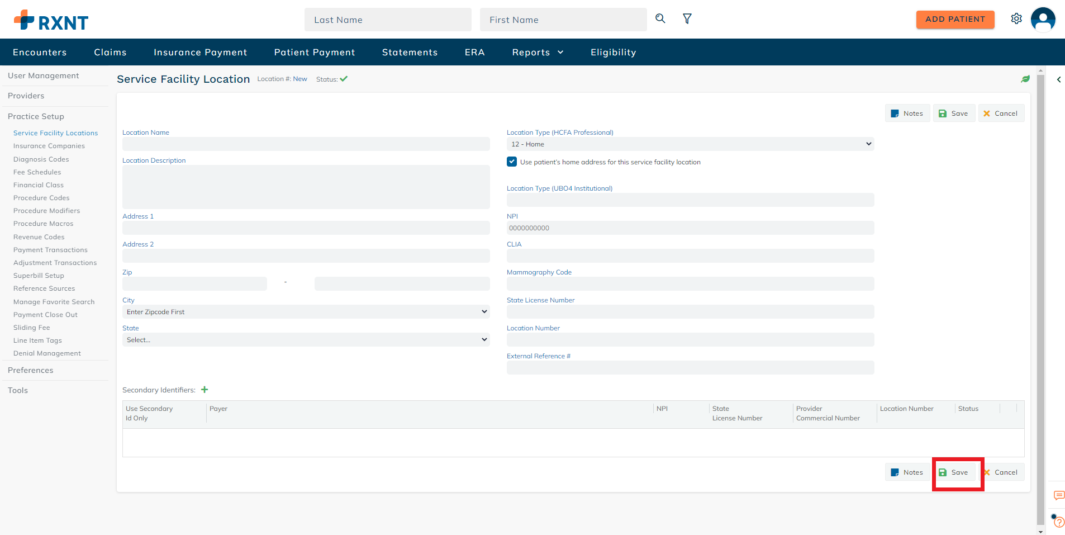Expand the Reports menu
The image size is (1065, 535).
point(538,52)
